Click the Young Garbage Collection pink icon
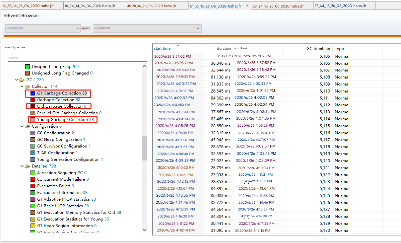This screenshot has width=401, height=243. click(33, 120)
